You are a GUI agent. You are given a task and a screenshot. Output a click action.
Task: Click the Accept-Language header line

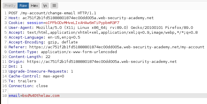(44, 37)
